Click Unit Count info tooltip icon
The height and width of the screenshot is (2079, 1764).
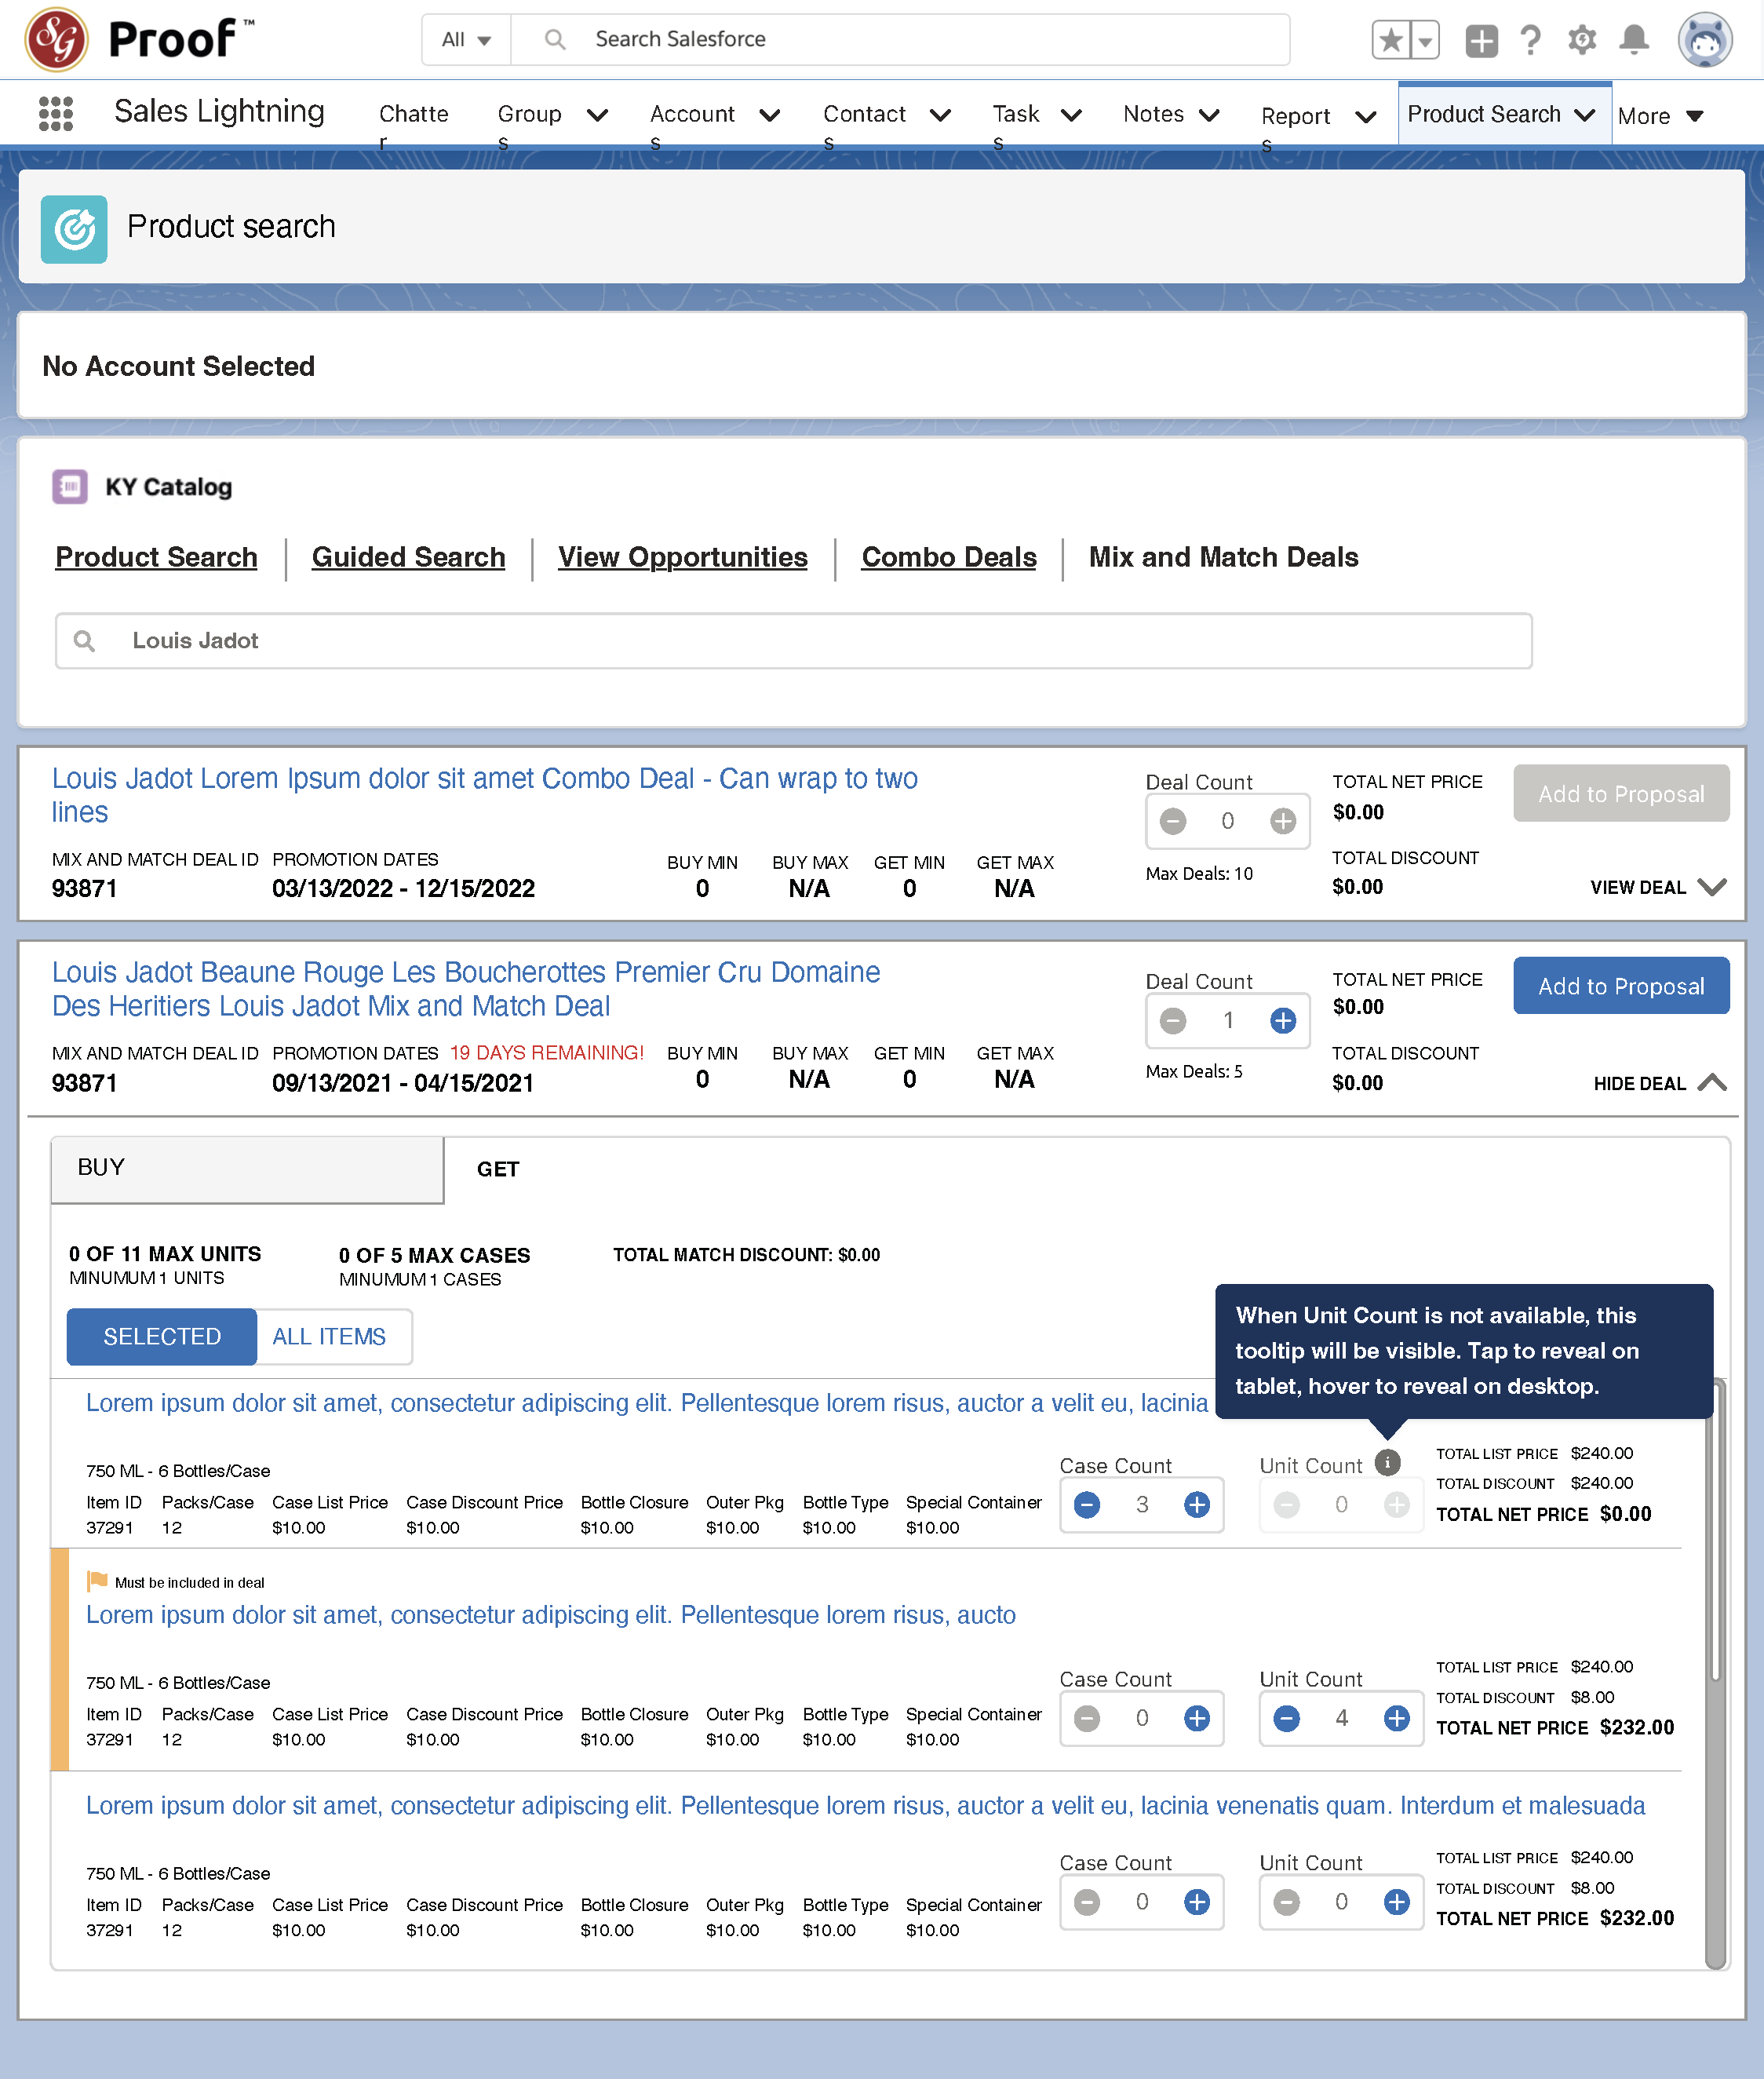pos(1387,1462)
